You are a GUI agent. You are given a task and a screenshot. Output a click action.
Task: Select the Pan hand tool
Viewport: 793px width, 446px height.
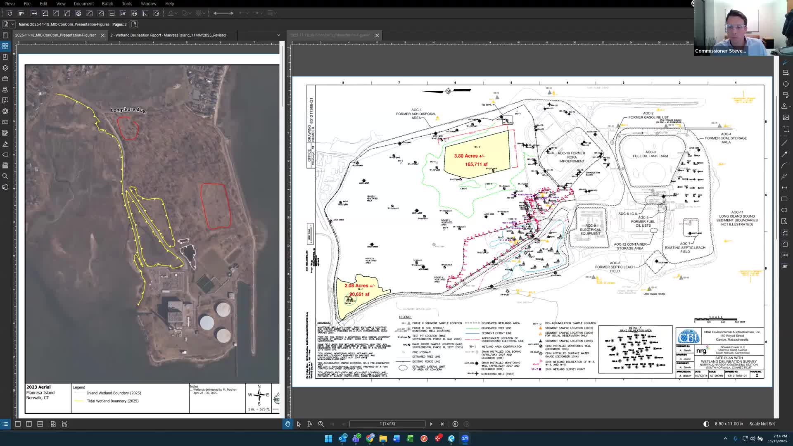pyautogui.click(x=287, y=424)
